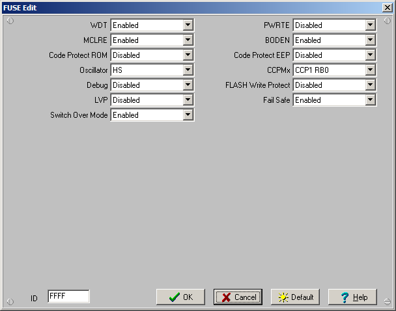Open the CCPMx dropdown list
Screen dimensions: 396x311
point(370,70)
